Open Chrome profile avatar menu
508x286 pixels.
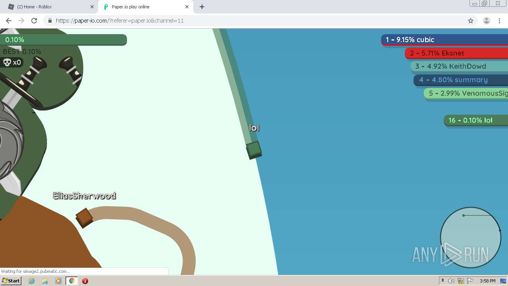[487, 21]
